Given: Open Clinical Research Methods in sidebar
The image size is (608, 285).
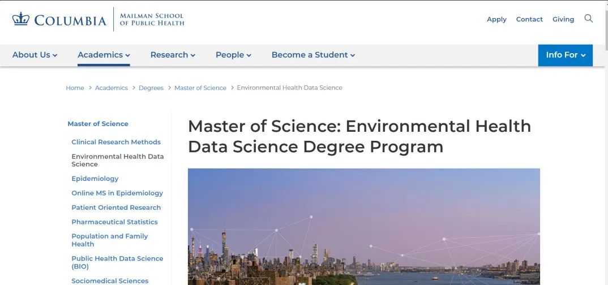Looking at the screenshot, I should 116,142.
